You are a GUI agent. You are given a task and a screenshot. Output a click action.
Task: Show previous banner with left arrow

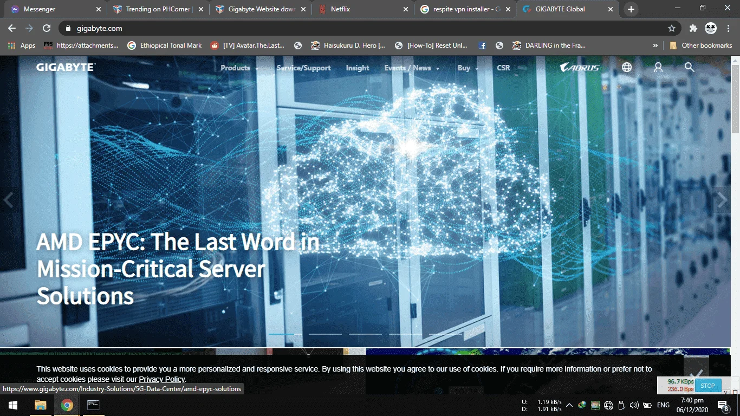[8, 200]
